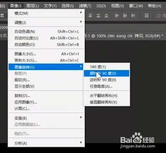Image resolution: width=166 pixels, height=153 pixels.
Task: Expand the 变量(B) submenu
Action: pyautogui.click(x=46, y=118)
